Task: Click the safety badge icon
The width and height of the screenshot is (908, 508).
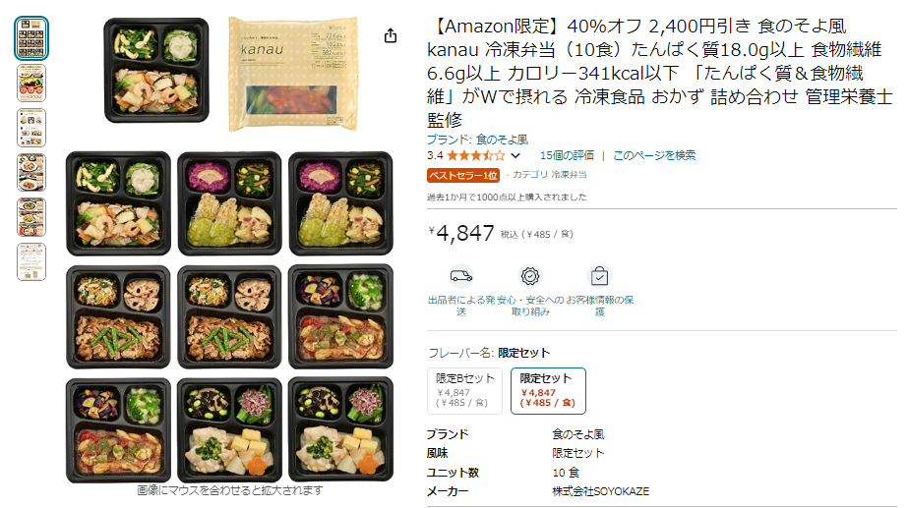Action: point(530,276)
